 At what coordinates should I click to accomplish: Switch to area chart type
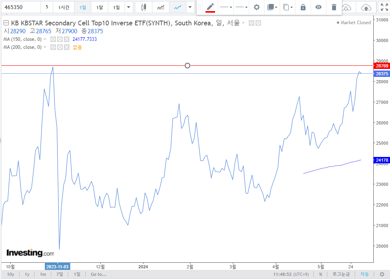(x=161, y=7)
